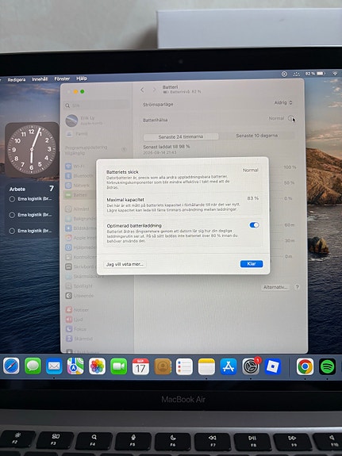This screenshot has width=342, height=456.
Task: Open the Hjälp menu
Action: (82, 79)
